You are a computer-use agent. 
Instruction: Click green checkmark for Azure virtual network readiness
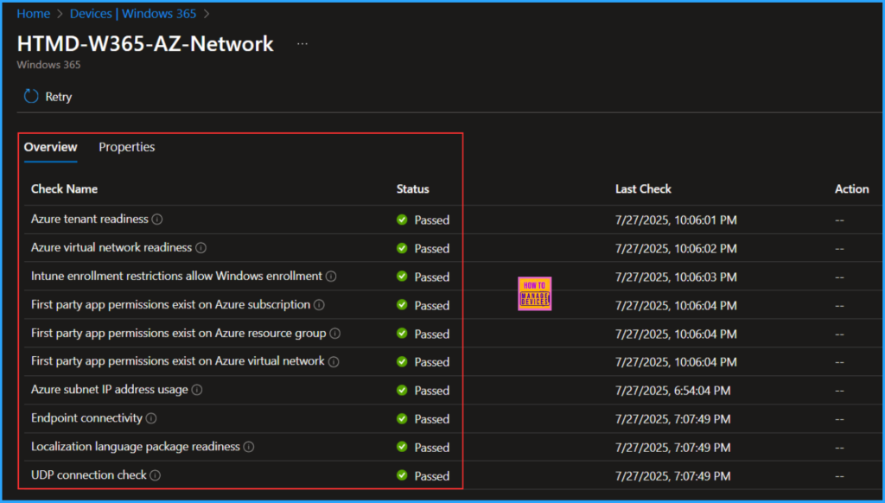pos(402,248)
